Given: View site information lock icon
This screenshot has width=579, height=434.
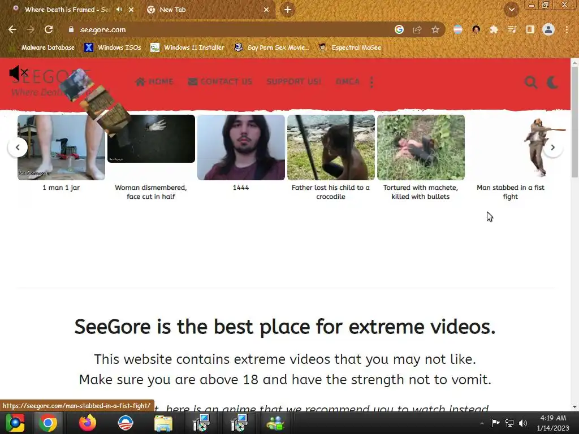Looking at the screenshot, I should [x=71, y=29].
